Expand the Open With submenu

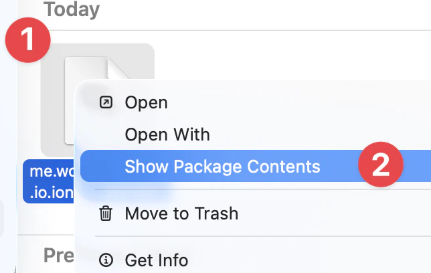[x=167, y=134]
